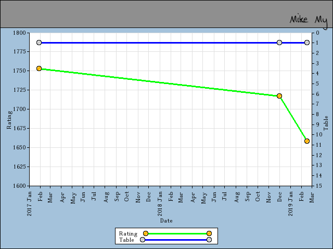Click the 1750 tick label
The width and height of the screenshot is (333, 249).
[x=19, y=71]
